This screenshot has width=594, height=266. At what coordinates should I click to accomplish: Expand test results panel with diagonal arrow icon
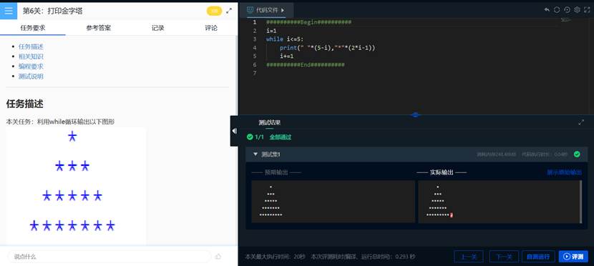(x=581, y=122)
